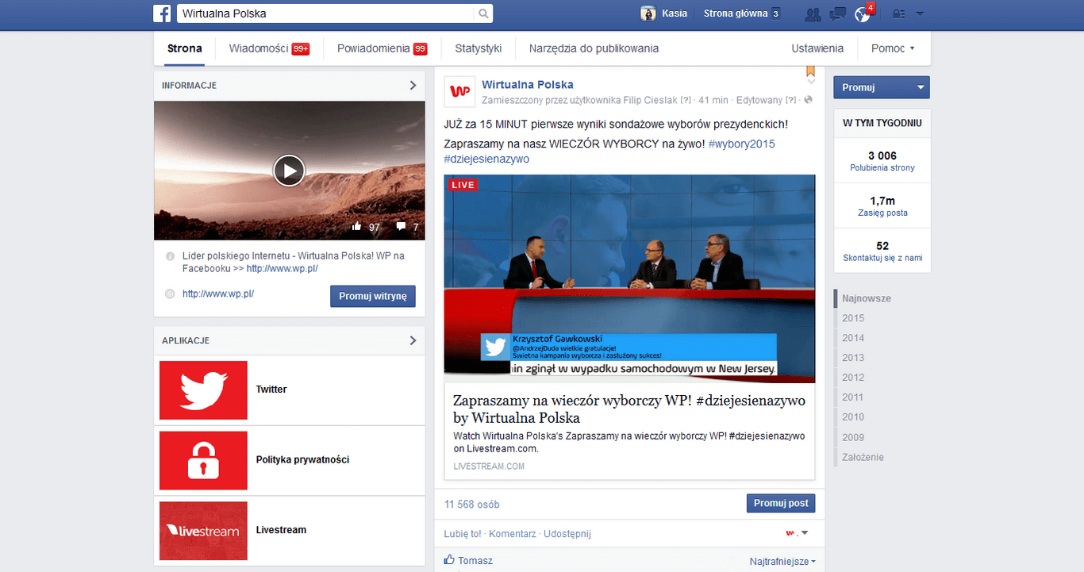Click the Wirtualna Polska WP logo avatar
1084x572 pixels.
click(x=459, y=91)
